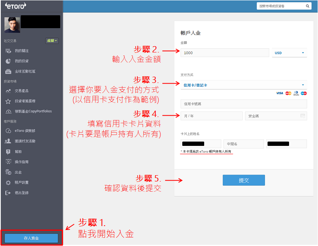Focus the first name field on card
Screen dimensions: 318x246
coord(201,144)
